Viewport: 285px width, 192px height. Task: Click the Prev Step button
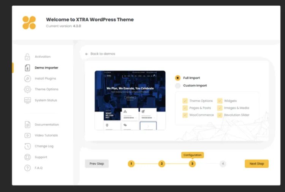(97, 163)
